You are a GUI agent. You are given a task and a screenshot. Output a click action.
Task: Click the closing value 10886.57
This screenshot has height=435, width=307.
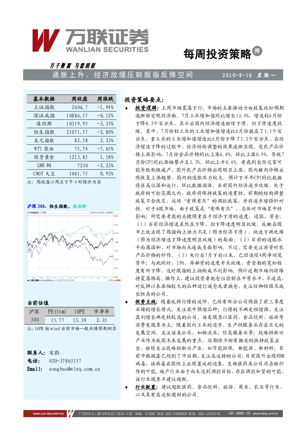pyautogui.click(x=77, y=116)
